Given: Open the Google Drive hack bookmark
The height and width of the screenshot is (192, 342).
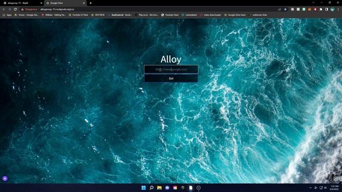Looking at the screenshot, I should click(235, 15).
